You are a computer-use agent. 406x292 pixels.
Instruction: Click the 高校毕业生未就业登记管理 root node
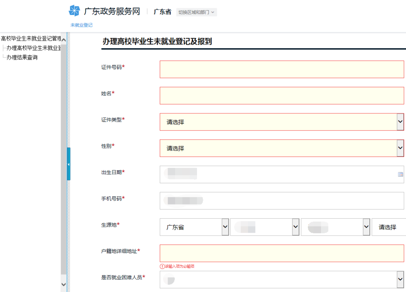pos(30,38)
